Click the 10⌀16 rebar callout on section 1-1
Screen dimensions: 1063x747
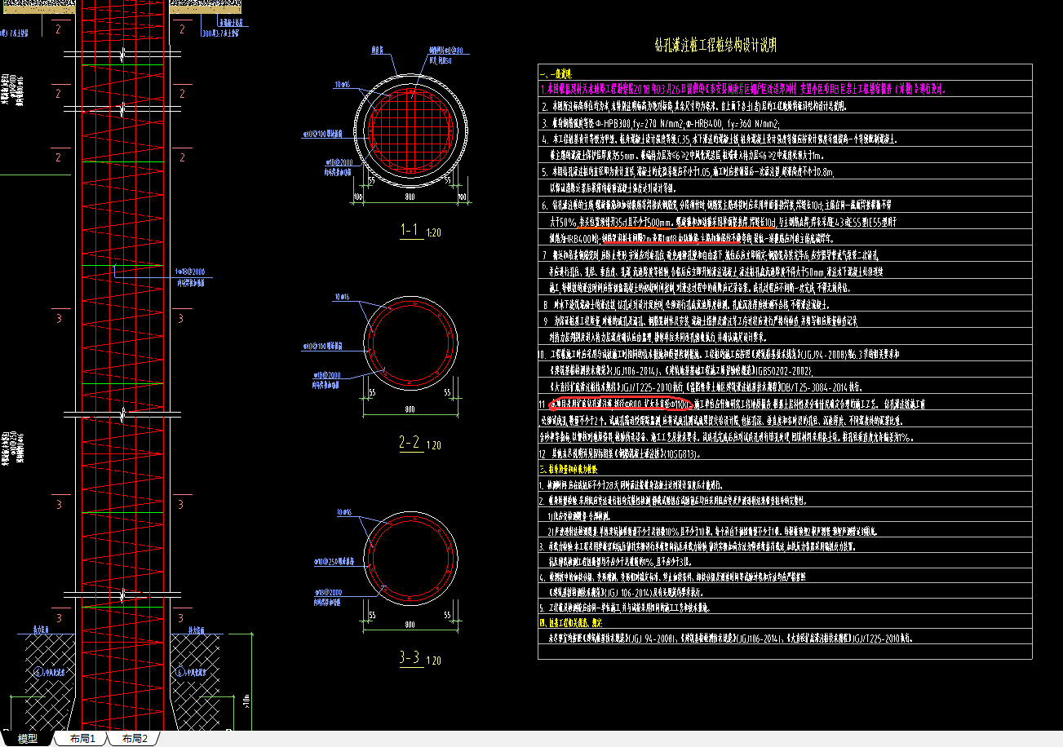[x=343, y=85]
